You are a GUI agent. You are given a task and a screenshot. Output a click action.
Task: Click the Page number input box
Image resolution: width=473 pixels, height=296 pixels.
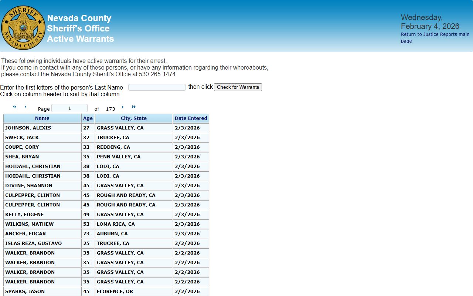pyautogui.click(x=69, y=108)
